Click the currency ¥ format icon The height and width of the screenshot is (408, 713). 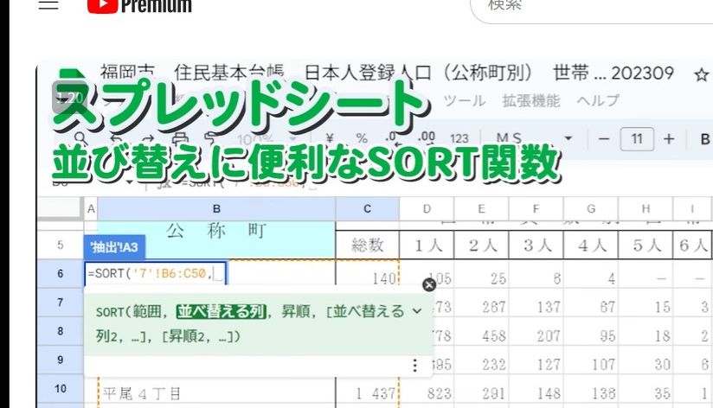pyautogui.click(x=330, y=139)
